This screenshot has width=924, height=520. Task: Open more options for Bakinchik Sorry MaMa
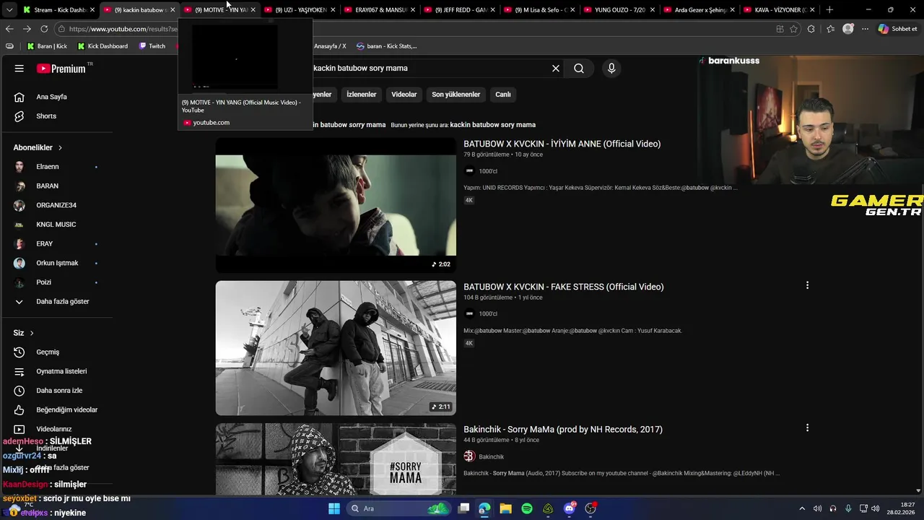click(x=807, y=428)
